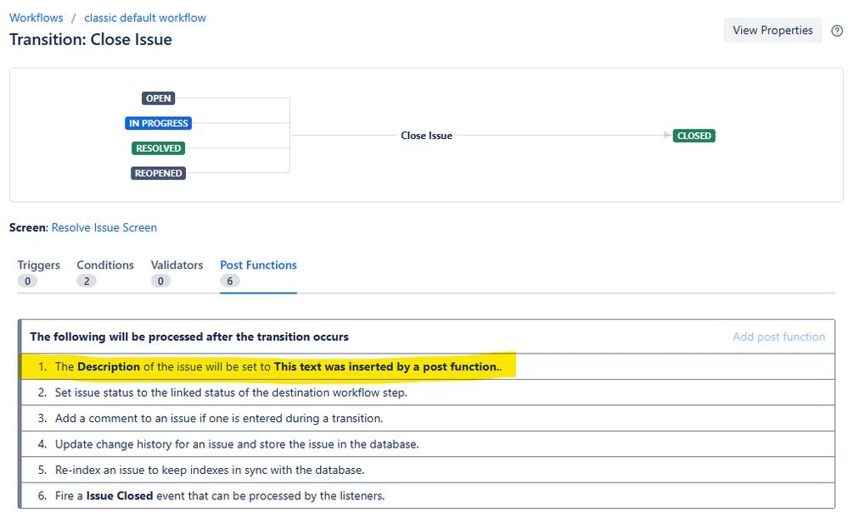Click the Conditions count badge 2
The height and width of the screenshot is (518, 848).
87,281
